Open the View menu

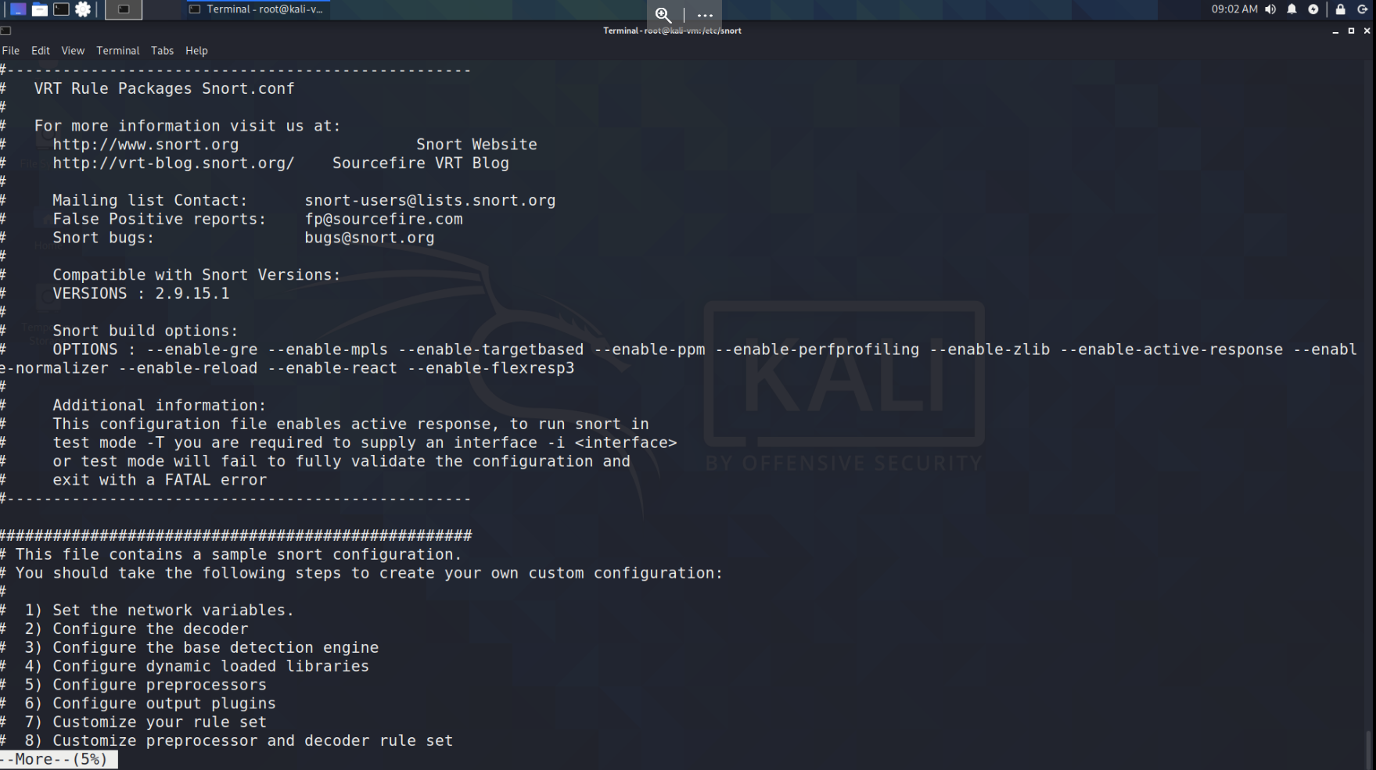click(73, 50)
